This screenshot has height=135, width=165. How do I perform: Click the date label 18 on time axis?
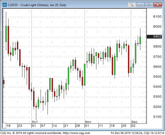113,126
